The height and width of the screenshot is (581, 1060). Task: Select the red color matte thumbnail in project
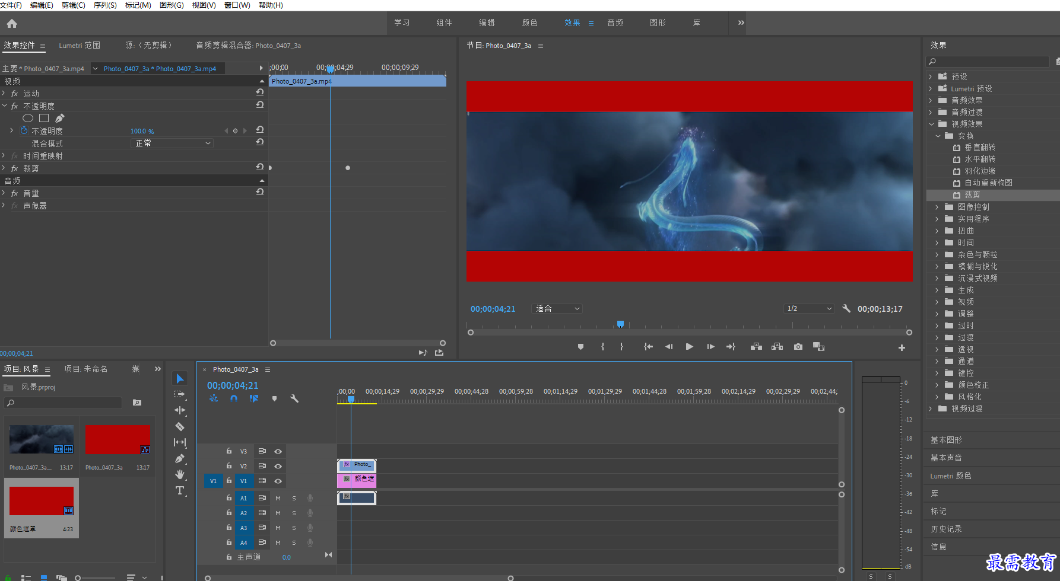coord(42,501)
